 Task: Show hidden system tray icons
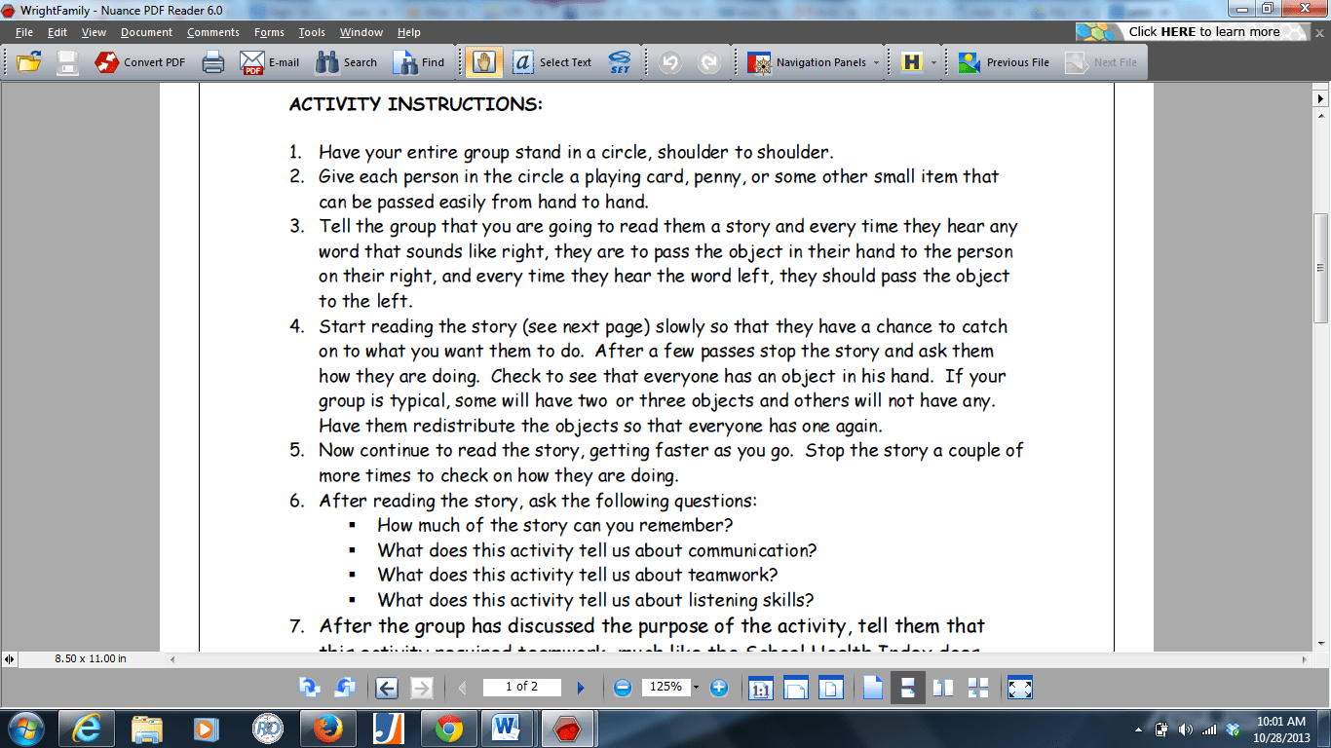[1139, 729]
